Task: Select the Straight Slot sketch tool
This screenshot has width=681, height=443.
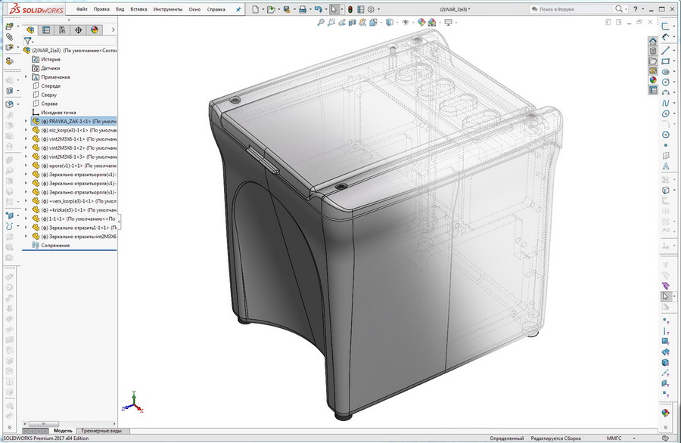Action: 665,72
